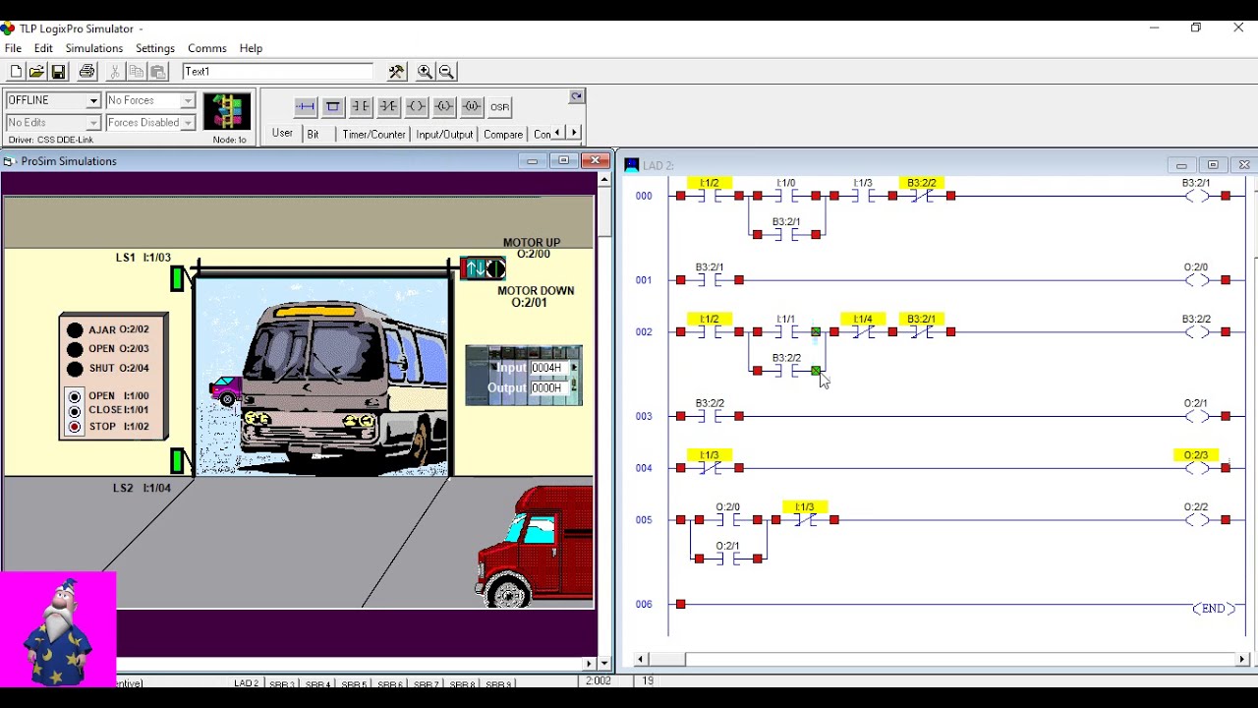Click the Text1 input field

[278, 72]
